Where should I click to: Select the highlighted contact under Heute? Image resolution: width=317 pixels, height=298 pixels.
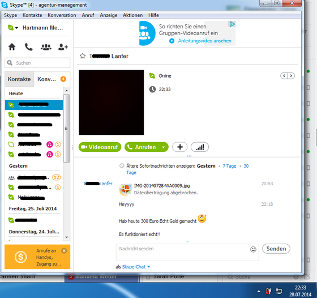pyautogui.click(x=34, y=105)
